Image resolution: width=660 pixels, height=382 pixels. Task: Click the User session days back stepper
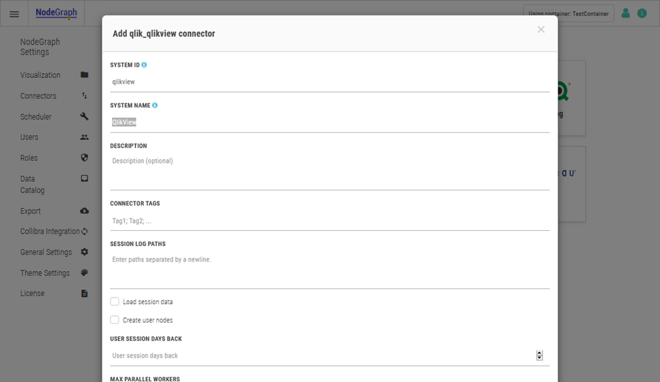540,355
